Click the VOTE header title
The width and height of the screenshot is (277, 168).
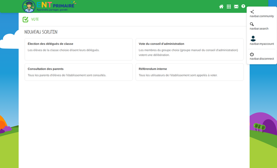coord(35,20)
